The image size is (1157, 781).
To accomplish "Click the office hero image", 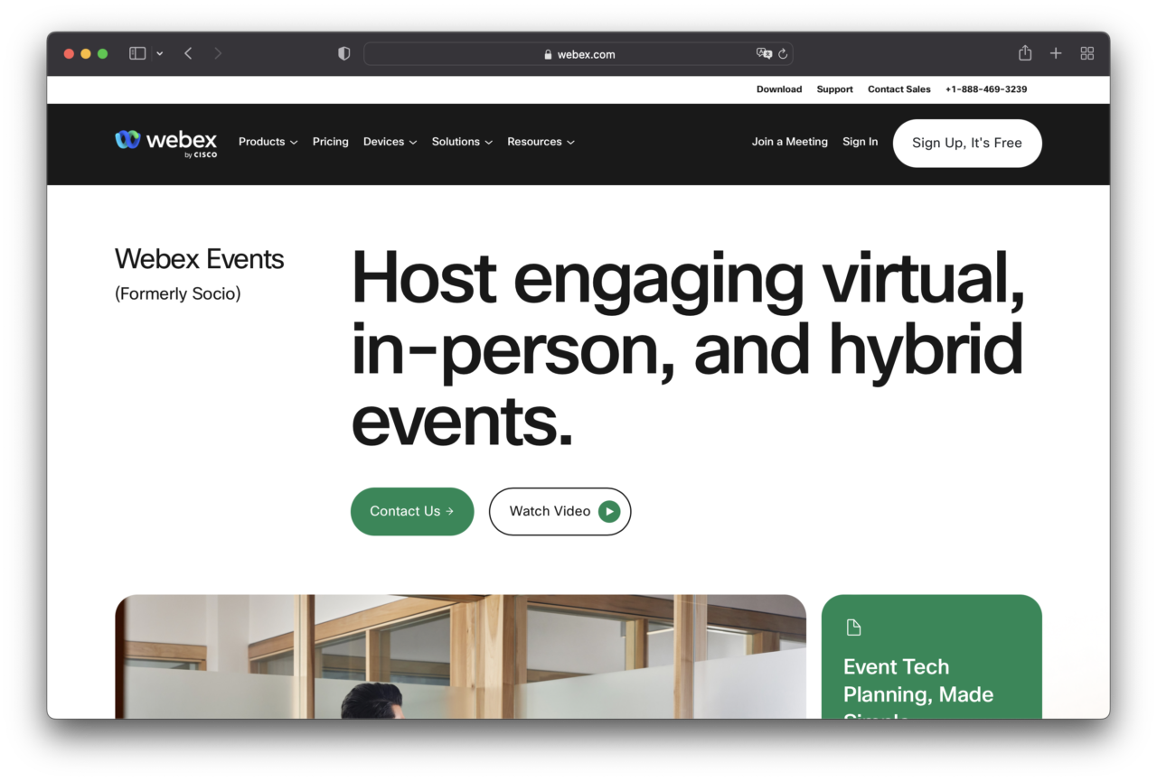I will click(460, 656).
